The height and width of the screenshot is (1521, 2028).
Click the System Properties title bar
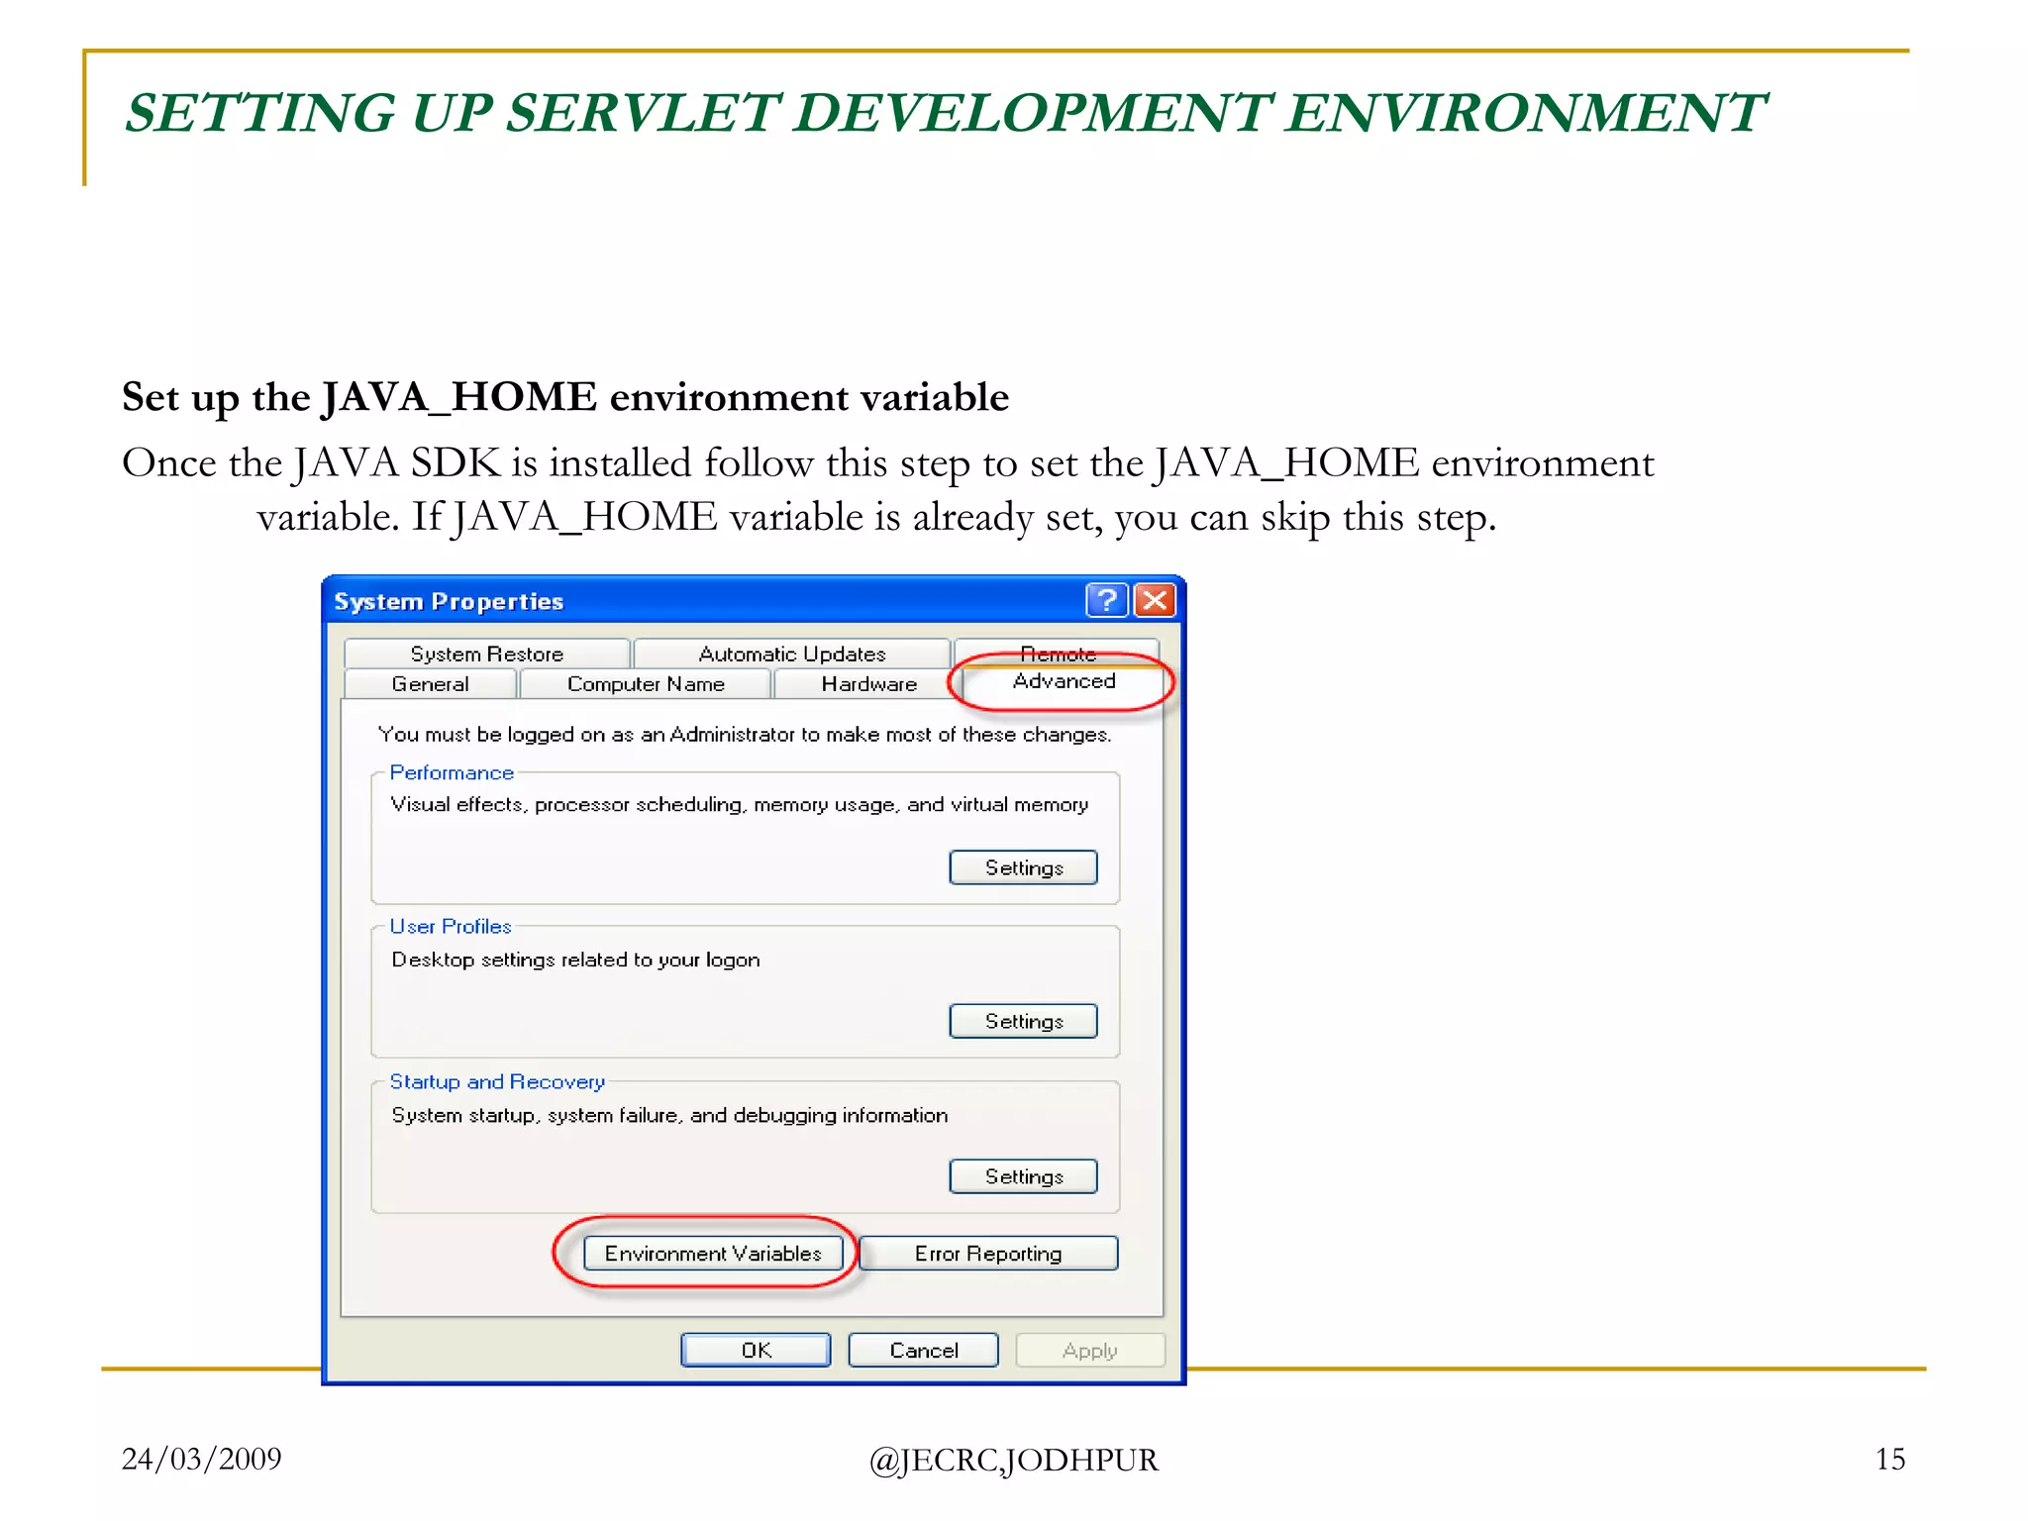pos(693,601)
